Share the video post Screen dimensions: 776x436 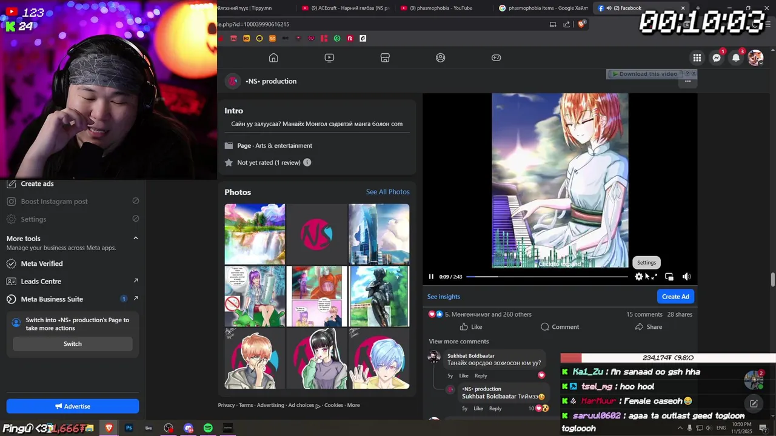(648, 327)
